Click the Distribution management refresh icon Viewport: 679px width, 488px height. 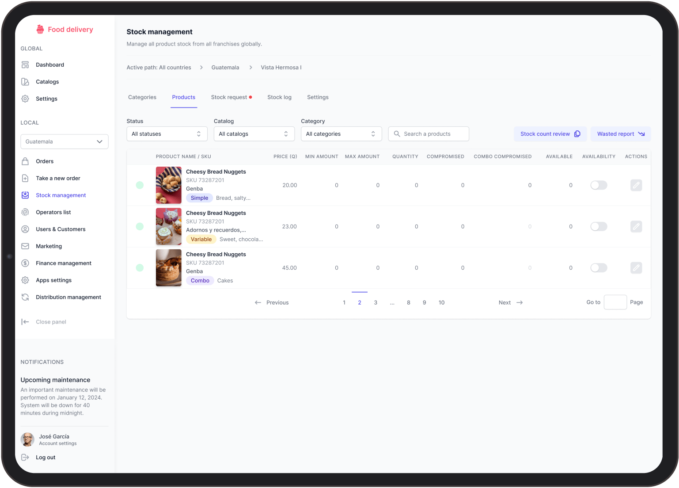(25, 297)
